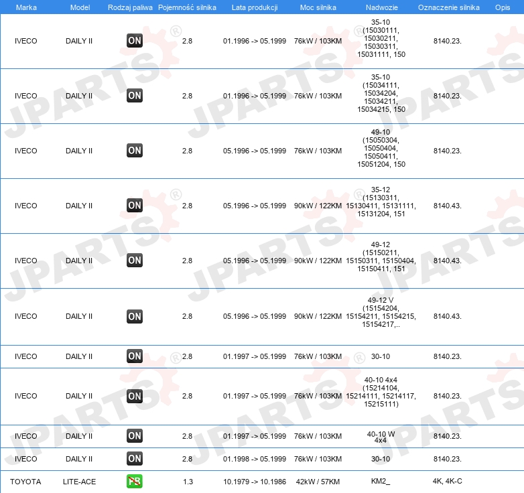Click the 42kW / 57KM power cell
The height and width of the screenshot is (493, 524).
pos(318,482)
